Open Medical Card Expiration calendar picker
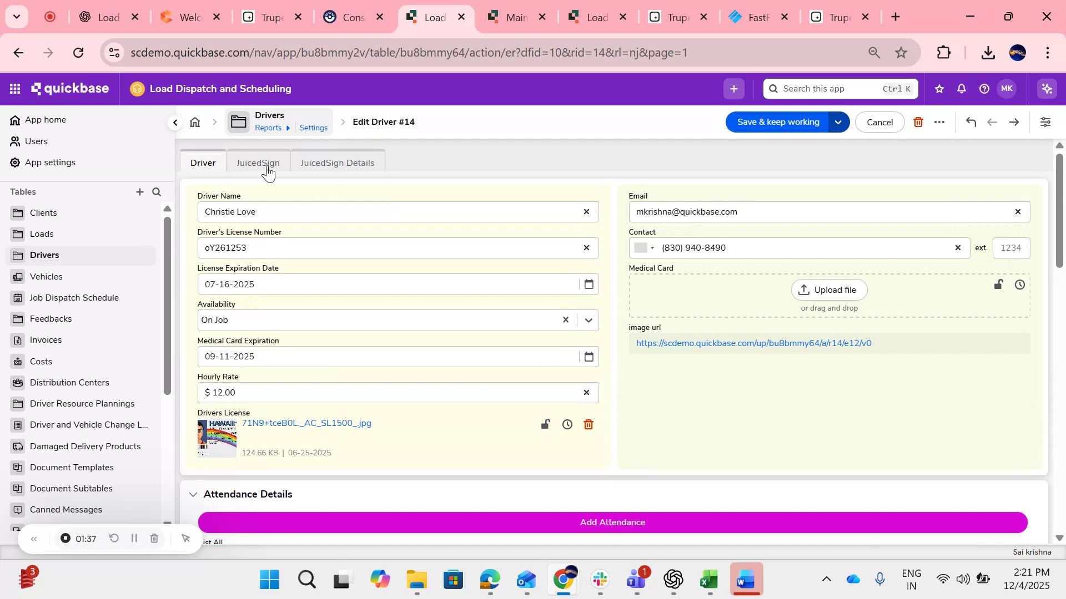1066x599 pixels. (x=589, y=356)
